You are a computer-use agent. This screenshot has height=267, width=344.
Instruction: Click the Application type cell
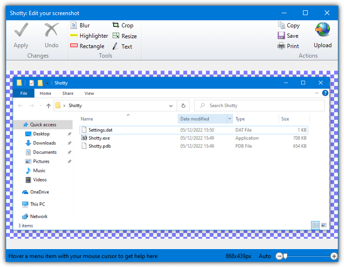pyautogui.click(x=247, y=138)
